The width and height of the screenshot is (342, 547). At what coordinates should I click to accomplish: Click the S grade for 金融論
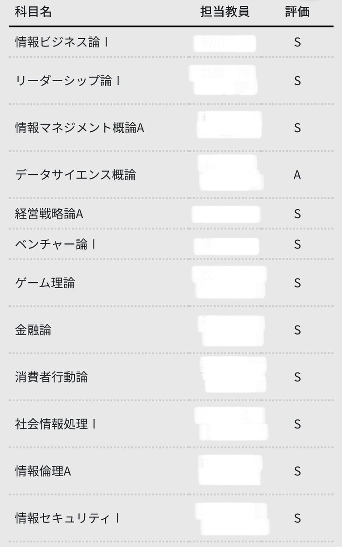click(297, 330)
